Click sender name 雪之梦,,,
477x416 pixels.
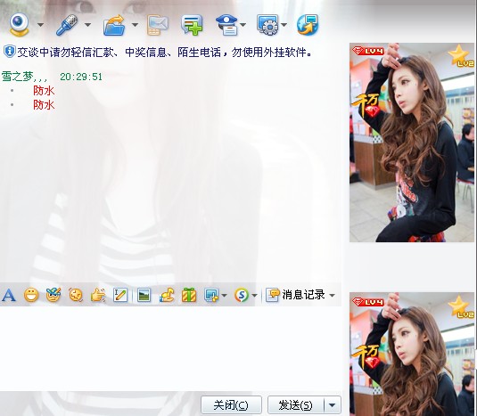click(x=24, y=77)
